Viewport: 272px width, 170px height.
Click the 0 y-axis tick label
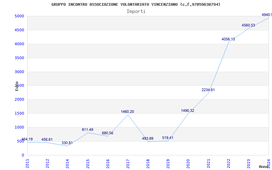point(23,155)
